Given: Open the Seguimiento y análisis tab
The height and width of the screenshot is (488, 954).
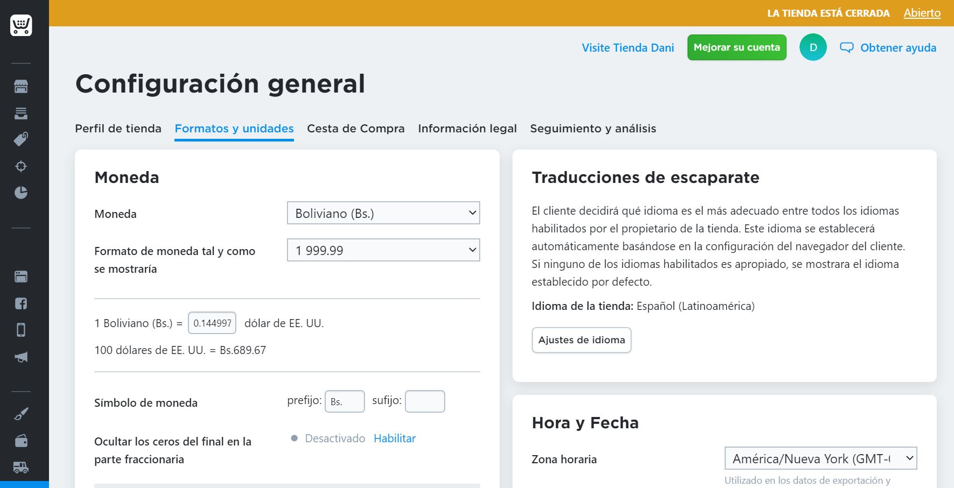Looking at the screenshot, I should click(x=593, y=129).
